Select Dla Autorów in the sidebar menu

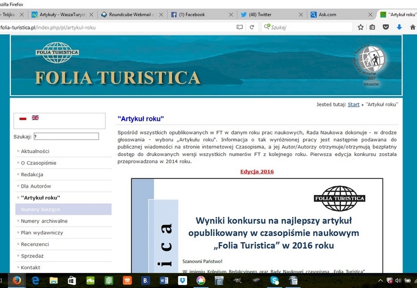35,186
